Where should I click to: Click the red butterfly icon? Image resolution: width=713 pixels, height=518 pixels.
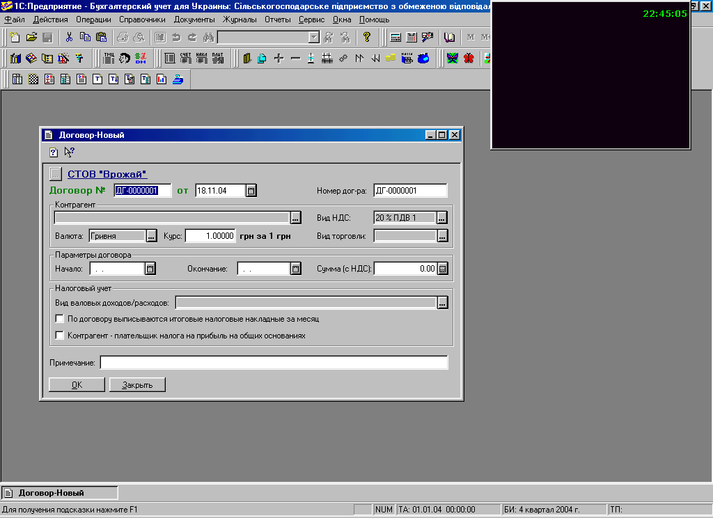click(469, 58)
